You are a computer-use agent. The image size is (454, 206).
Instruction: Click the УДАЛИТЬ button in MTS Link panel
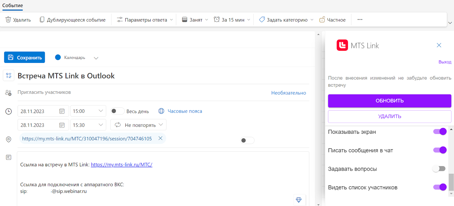390,116
